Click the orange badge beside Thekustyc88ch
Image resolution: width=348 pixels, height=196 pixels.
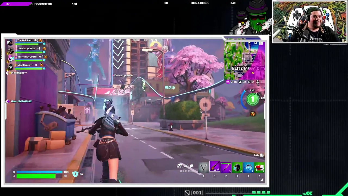click(x=44, y=48)
